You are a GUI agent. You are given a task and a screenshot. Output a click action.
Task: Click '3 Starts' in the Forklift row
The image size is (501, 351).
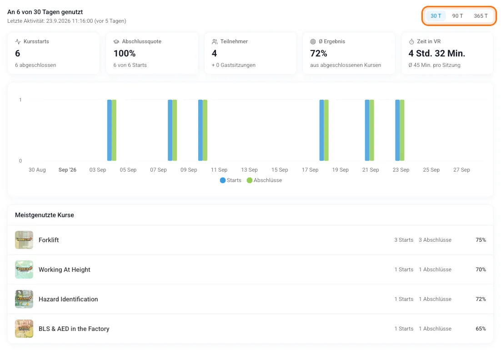pyautogui.click(x=404, y=240)
